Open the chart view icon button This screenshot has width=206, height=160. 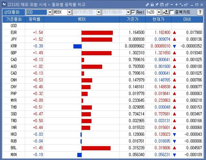(x=166, y=12)
